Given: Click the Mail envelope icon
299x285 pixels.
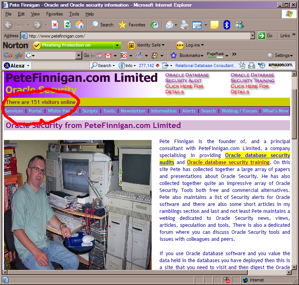Looking at the screenshot, I should point(170,25).
